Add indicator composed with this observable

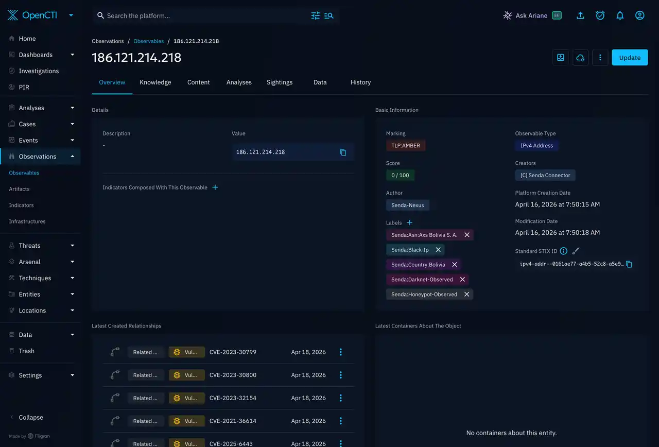pyautogui.click(x=215, y=187)
